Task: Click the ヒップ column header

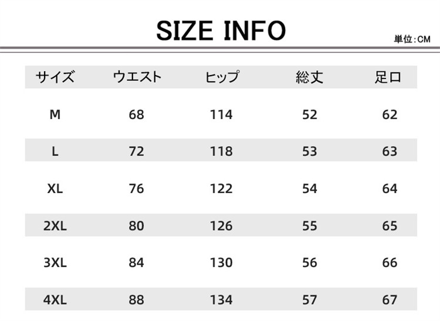Action: click(x=221, y=77)
